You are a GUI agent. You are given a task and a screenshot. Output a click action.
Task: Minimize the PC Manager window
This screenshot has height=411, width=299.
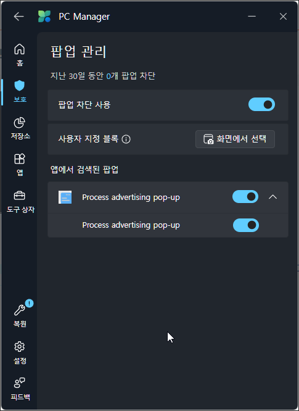click(x=252, y=17)
